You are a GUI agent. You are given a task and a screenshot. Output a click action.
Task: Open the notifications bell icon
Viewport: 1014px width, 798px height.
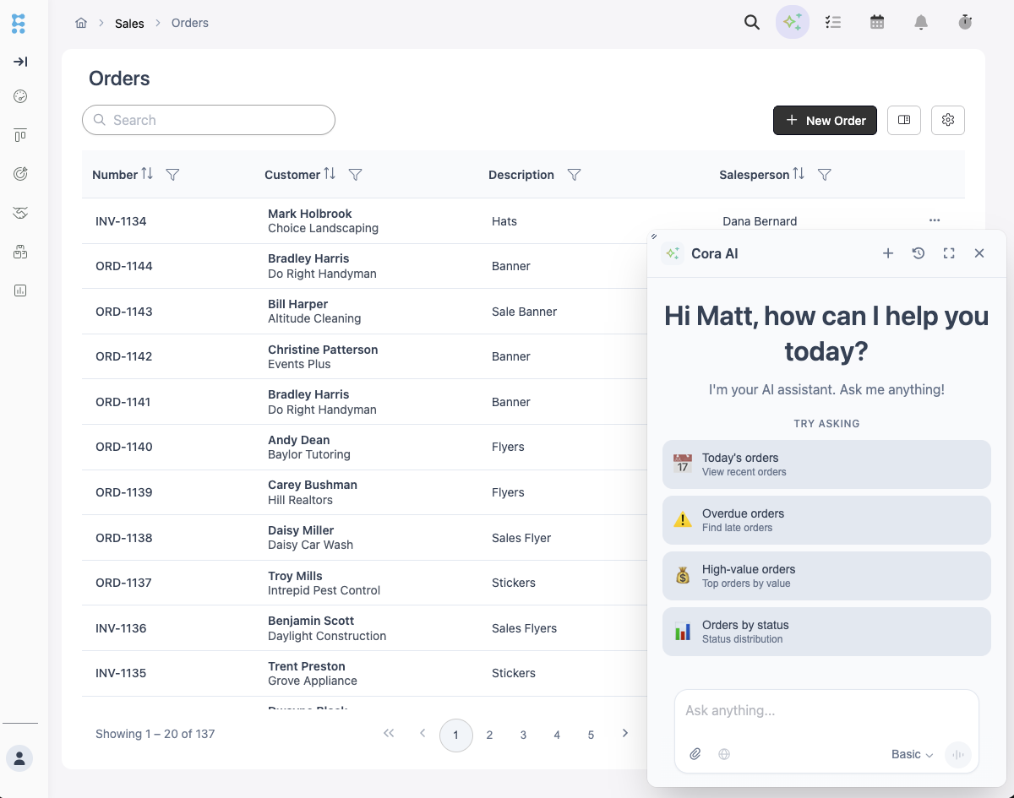click(x=921, y=23)
